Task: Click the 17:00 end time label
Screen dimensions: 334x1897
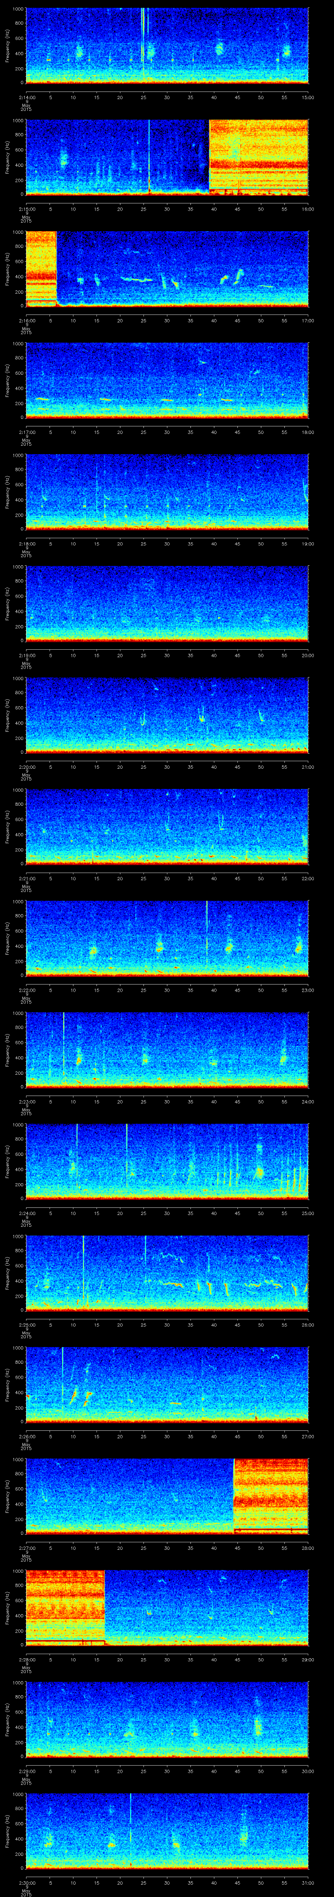Action: (x=308, y=321)
